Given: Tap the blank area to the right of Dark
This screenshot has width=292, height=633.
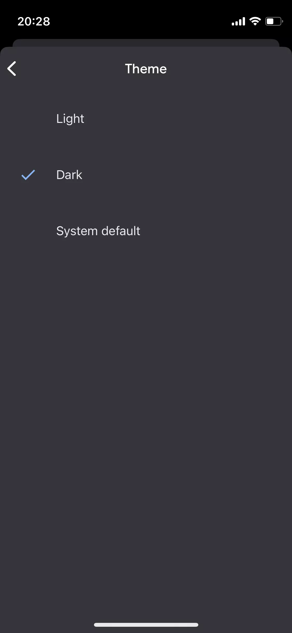Looking at the screenshot, I should click(187, 175).
